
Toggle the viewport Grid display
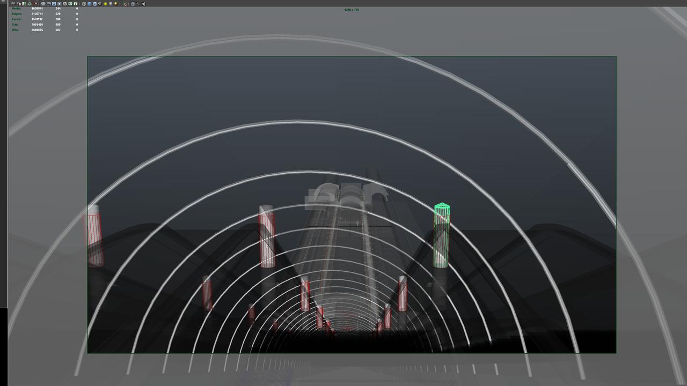(x=43, y=4)
